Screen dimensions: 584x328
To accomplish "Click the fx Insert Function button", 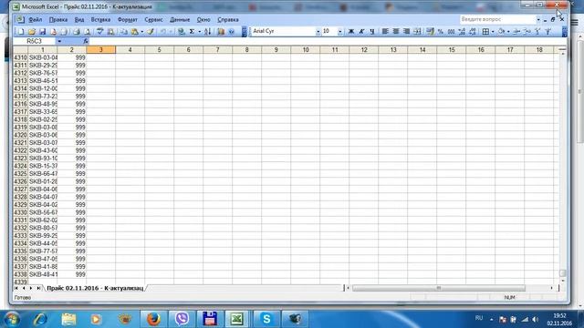I will click(85, 41).
